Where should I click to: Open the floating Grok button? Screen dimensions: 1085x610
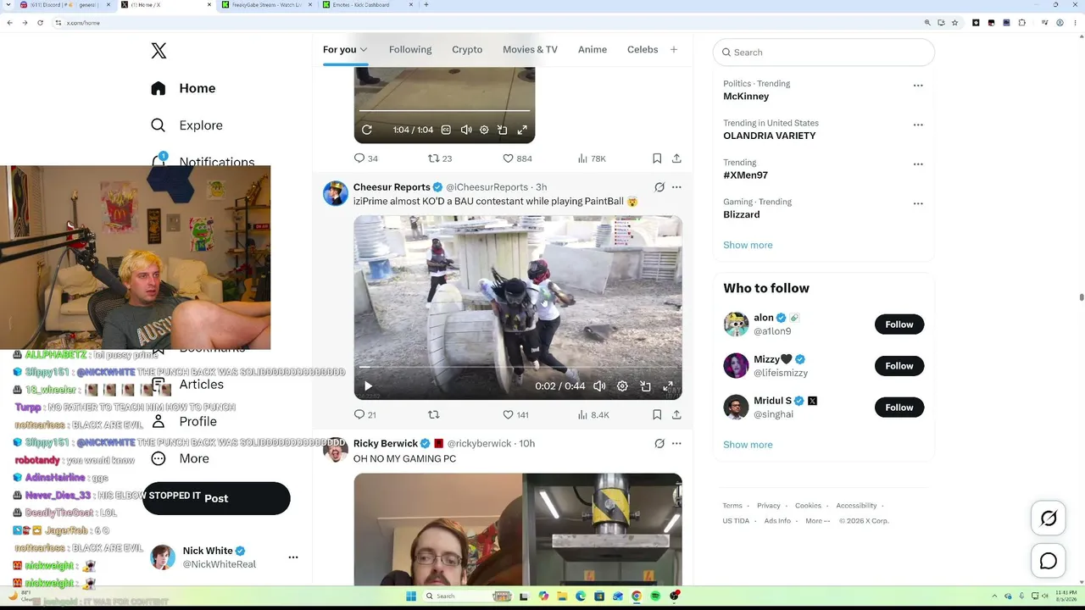coord(1049,518)
